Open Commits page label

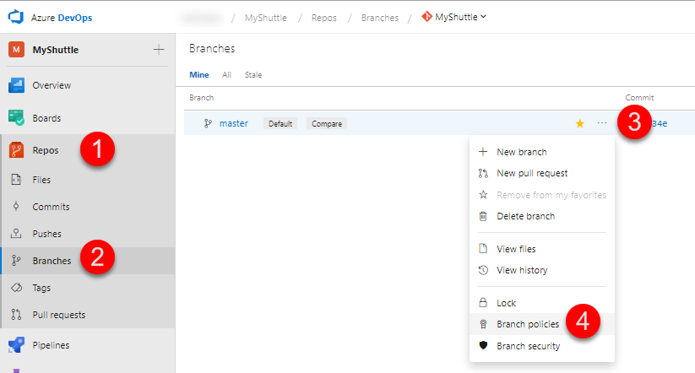point(51,207)
